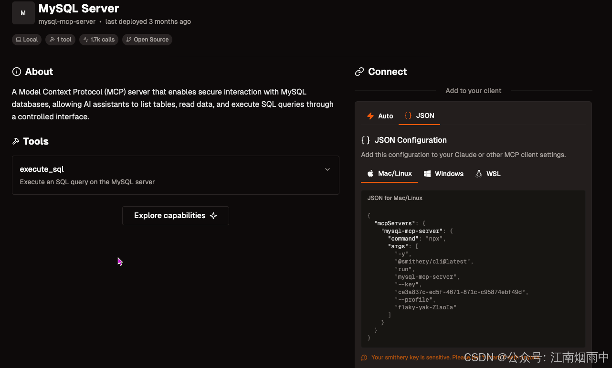The width and height of the screenshot is (612, 368).
Task: Click the key value ce3a837c line
Action: pyautogui.click(x=462, y=292)
